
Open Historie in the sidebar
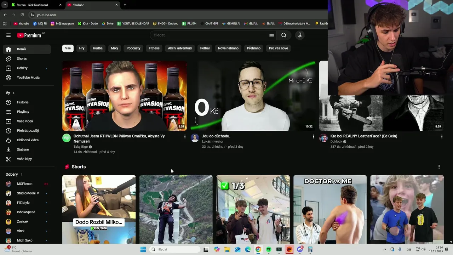[27, 102]
